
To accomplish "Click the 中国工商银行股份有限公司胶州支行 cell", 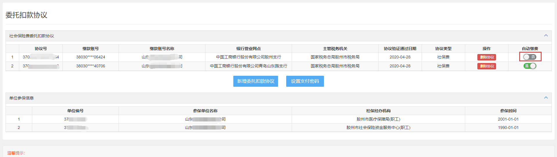I will click(x=248, y=57).
